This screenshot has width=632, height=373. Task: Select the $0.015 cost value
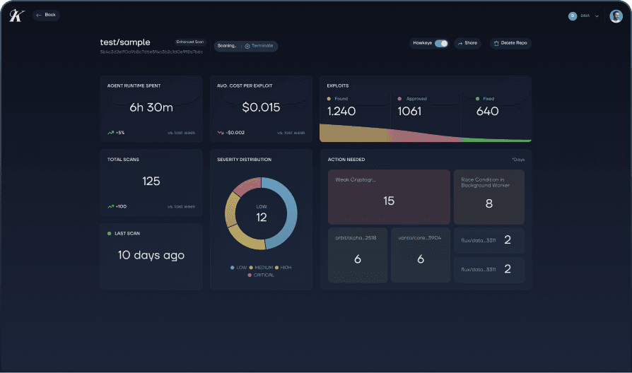click(261, 107)
